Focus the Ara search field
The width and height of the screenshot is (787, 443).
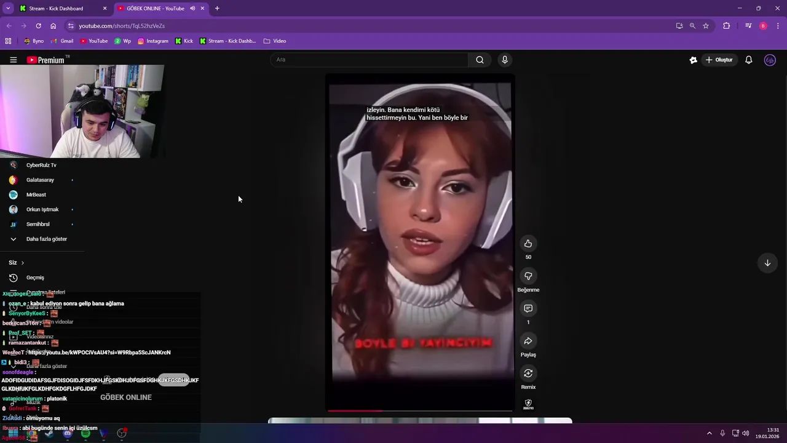(x=369, y=60)
